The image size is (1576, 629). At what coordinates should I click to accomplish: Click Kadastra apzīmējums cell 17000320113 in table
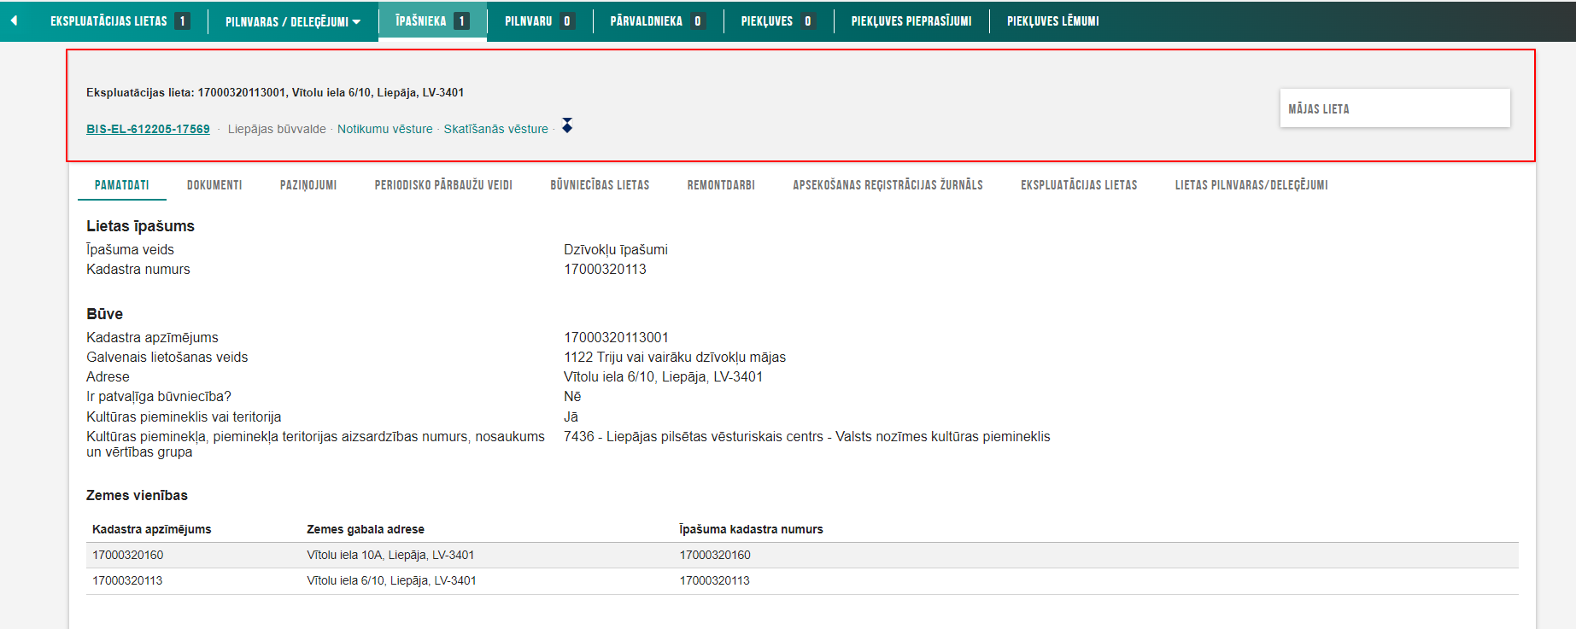point(127,580)
